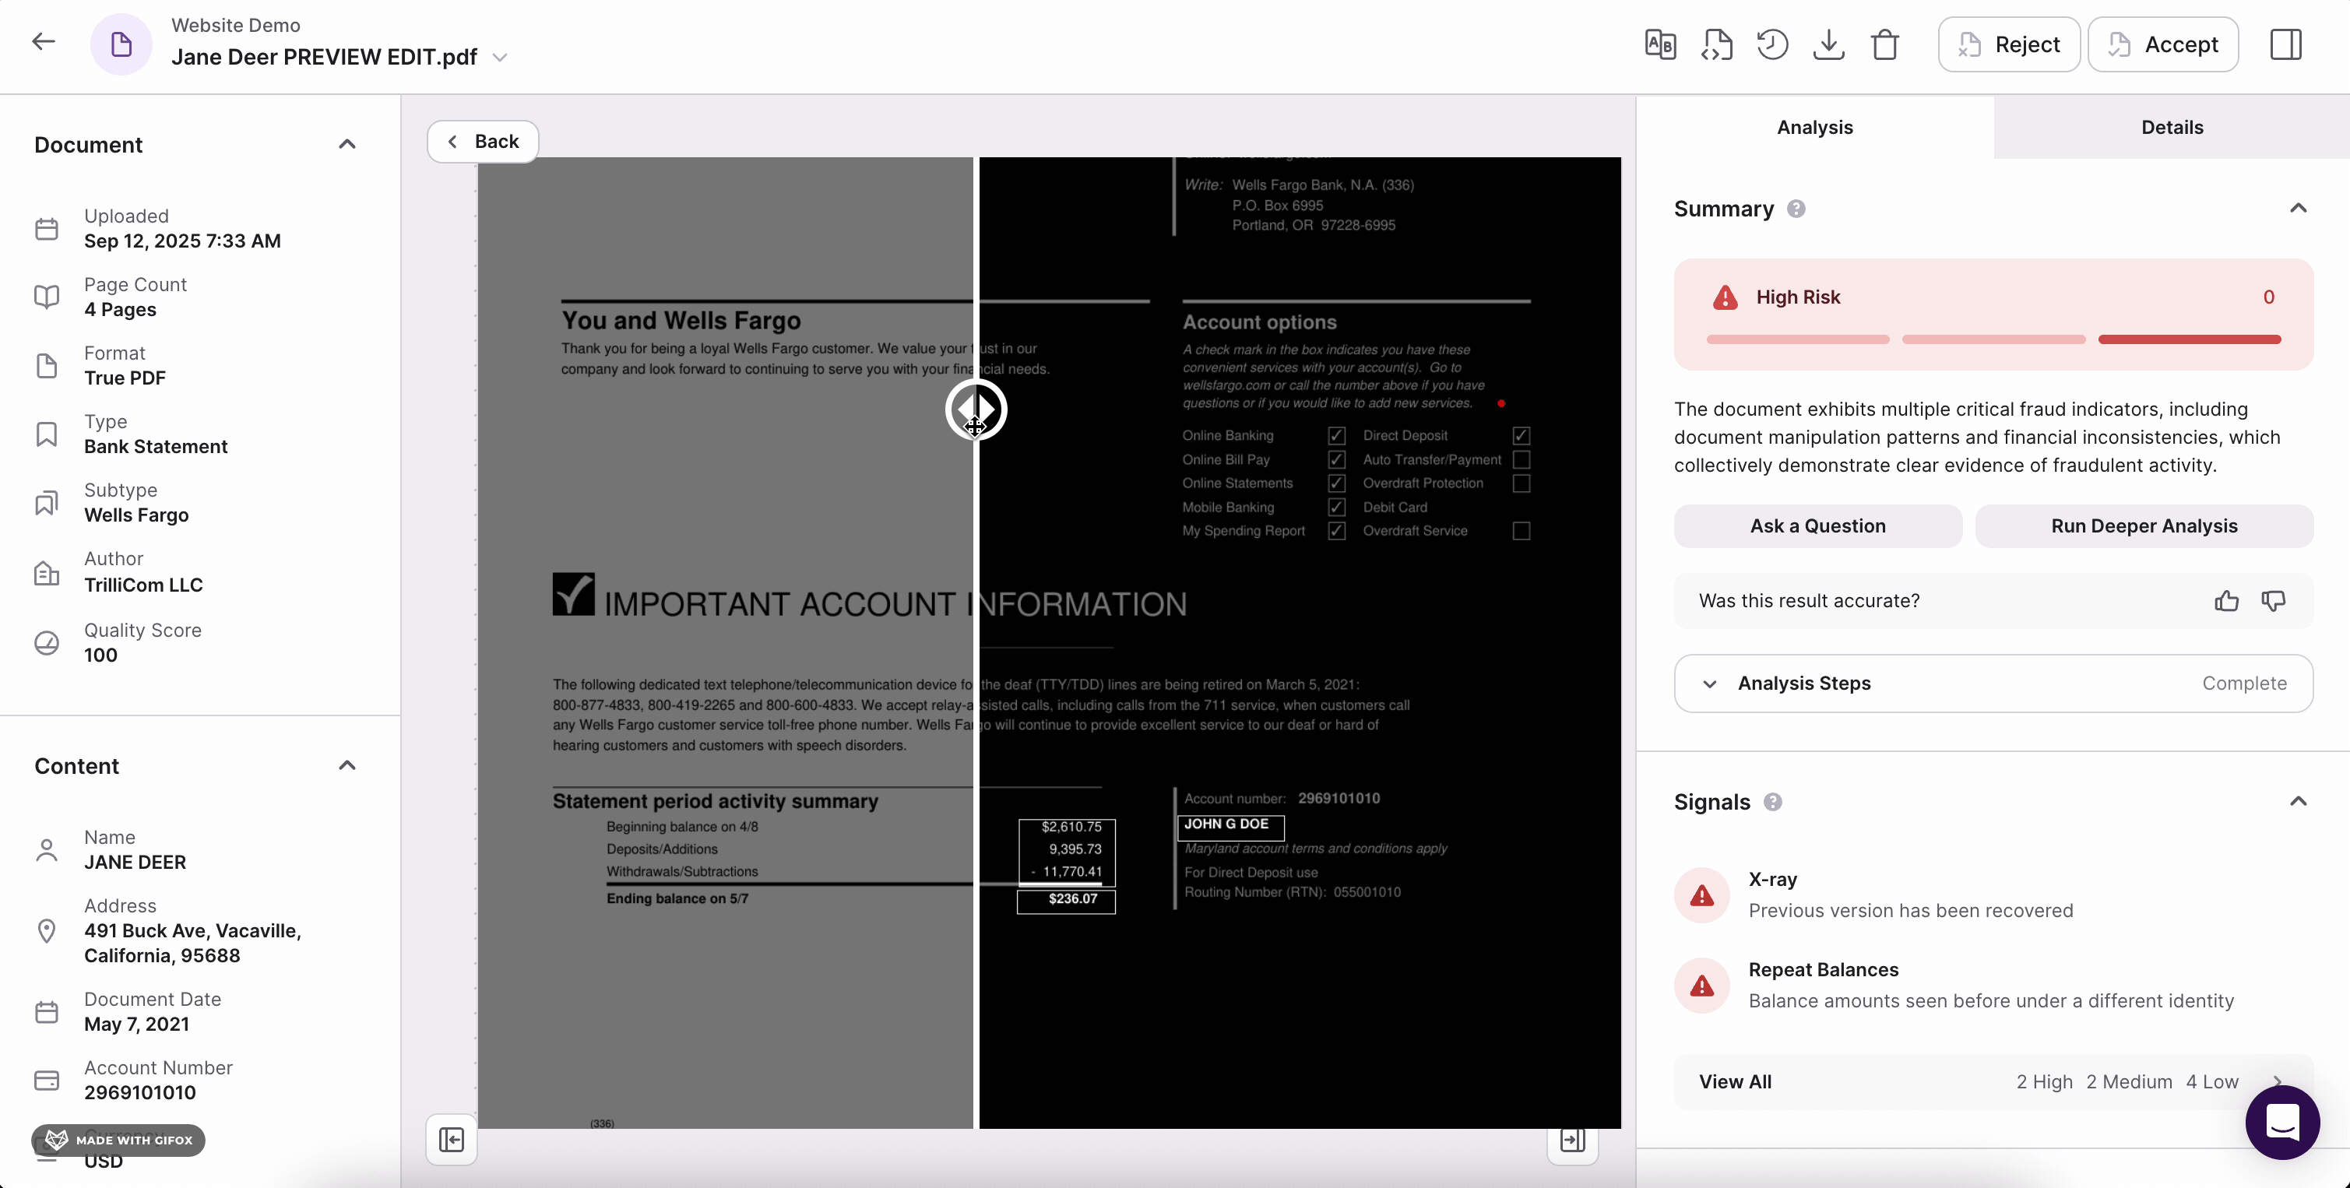Collapse the Document section
2350x1188 pixels.
tap(347, 144)
